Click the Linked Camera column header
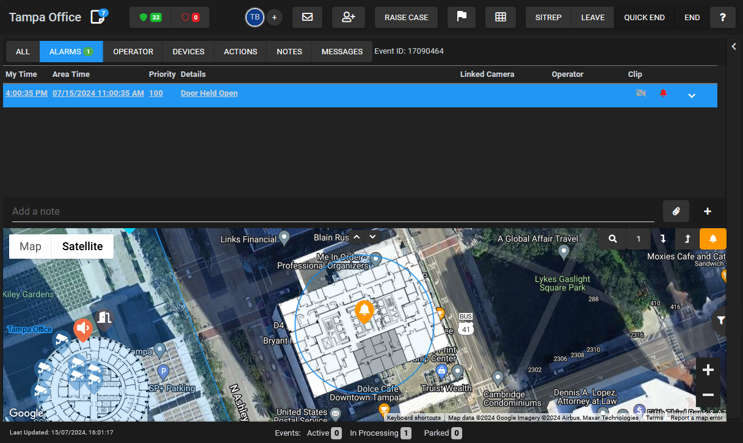Image resolution: width=743 pixels, height=443 pixels. coord(487,74)
